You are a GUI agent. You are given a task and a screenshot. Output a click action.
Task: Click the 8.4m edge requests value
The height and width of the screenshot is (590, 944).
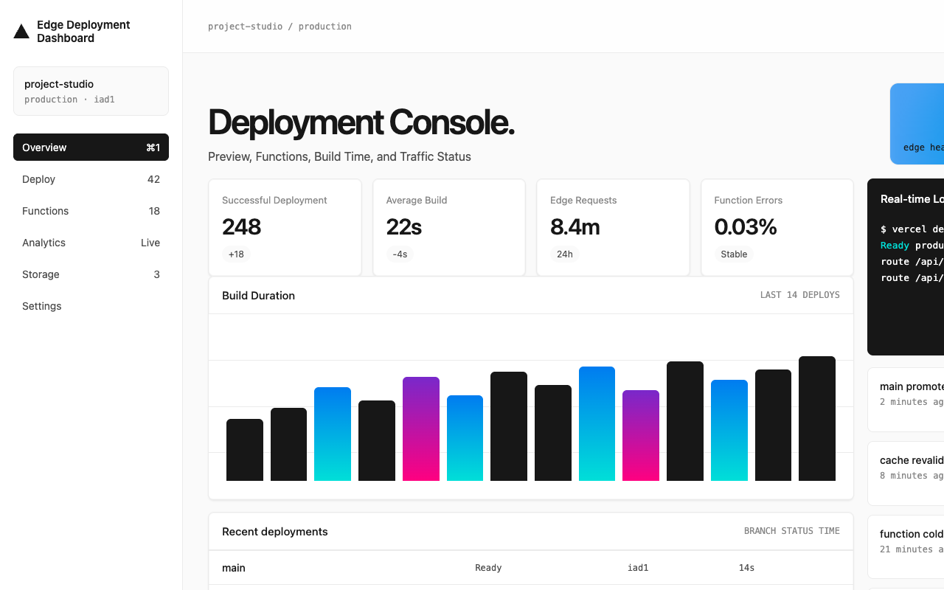(x=575, y=227)
